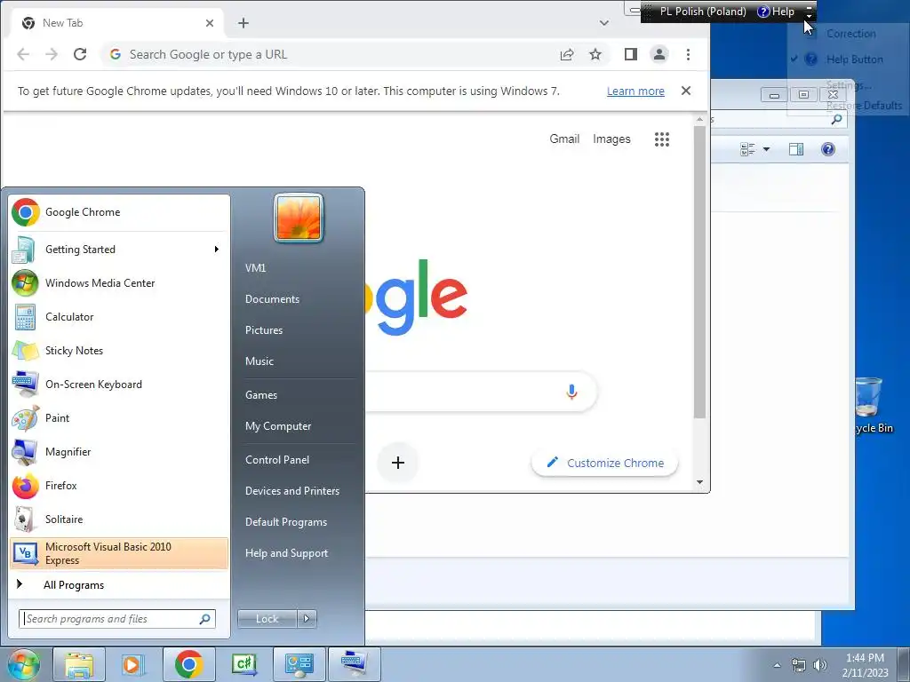Open Control Panel taskbar icon
Viewport: 910px width, 682px height.
pyautogui.click(x=299, y=664)
